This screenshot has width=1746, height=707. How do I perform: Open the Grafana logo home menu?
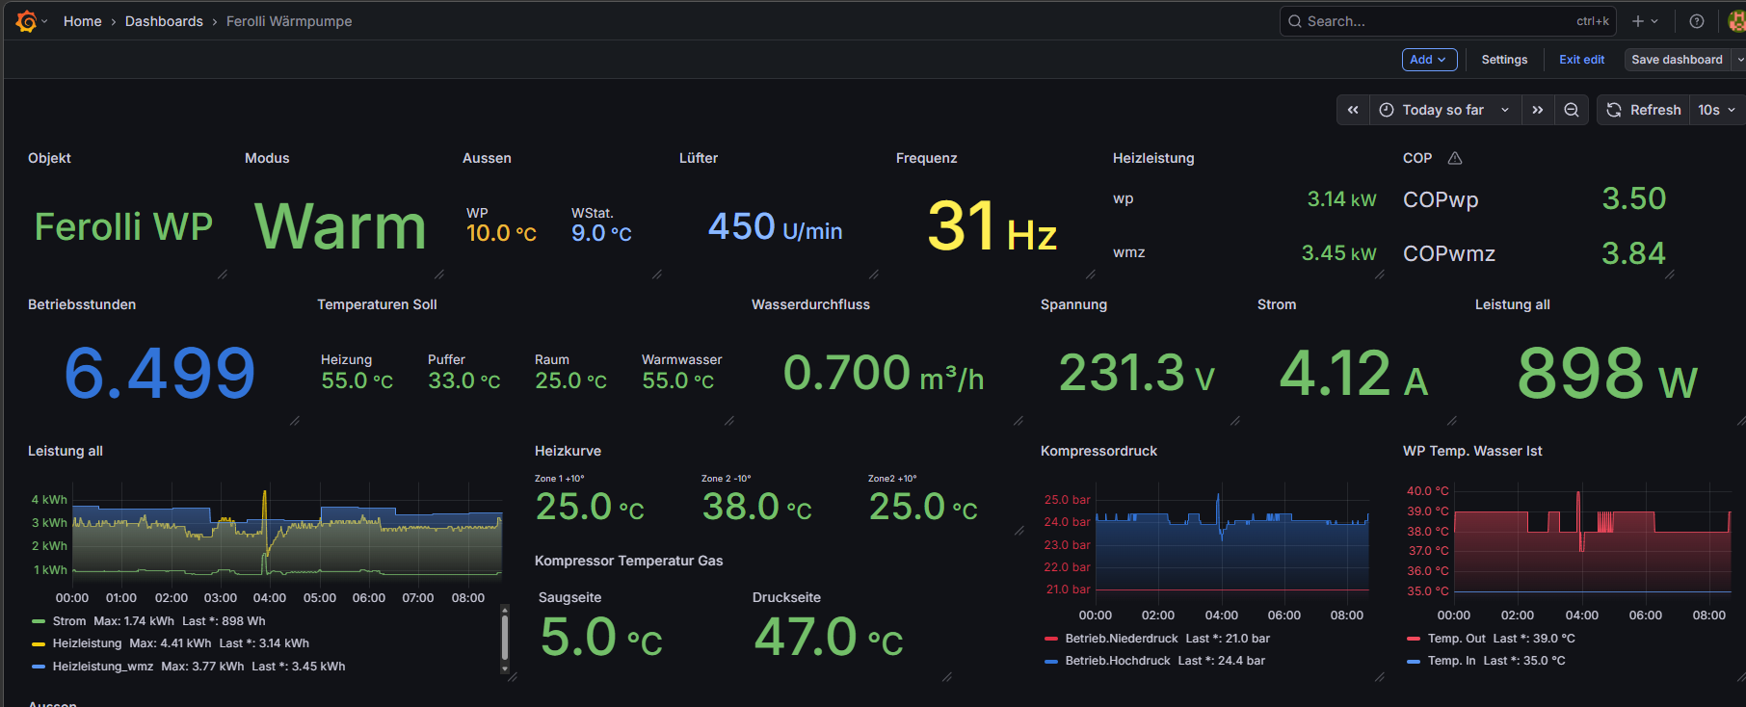pos(27,21)
